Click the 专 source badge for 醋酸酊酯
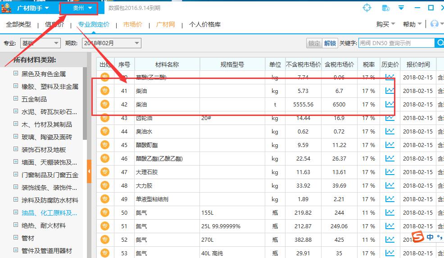Image resolution: width=444 pixels, height=258 pixels. (x=105, y=145)
